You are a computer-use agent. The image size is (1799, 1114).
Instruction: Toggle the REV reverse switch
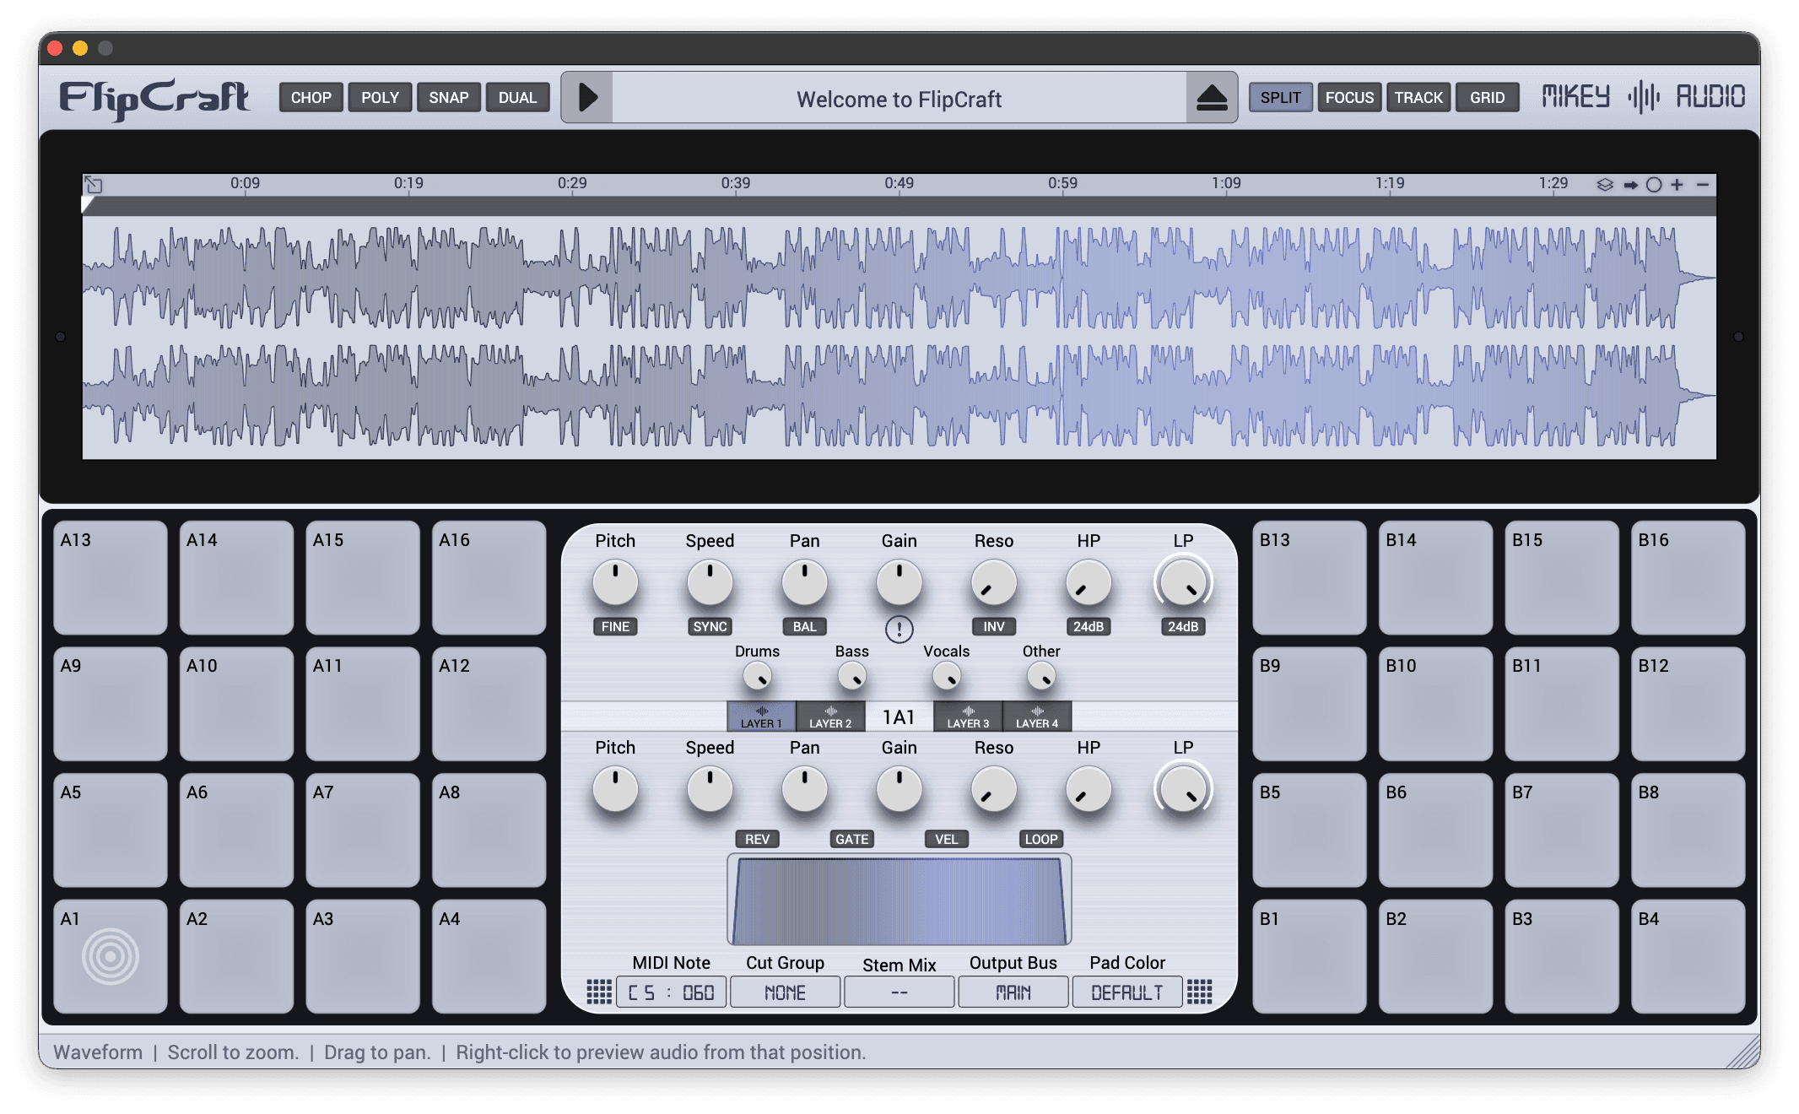pos(757,839)
